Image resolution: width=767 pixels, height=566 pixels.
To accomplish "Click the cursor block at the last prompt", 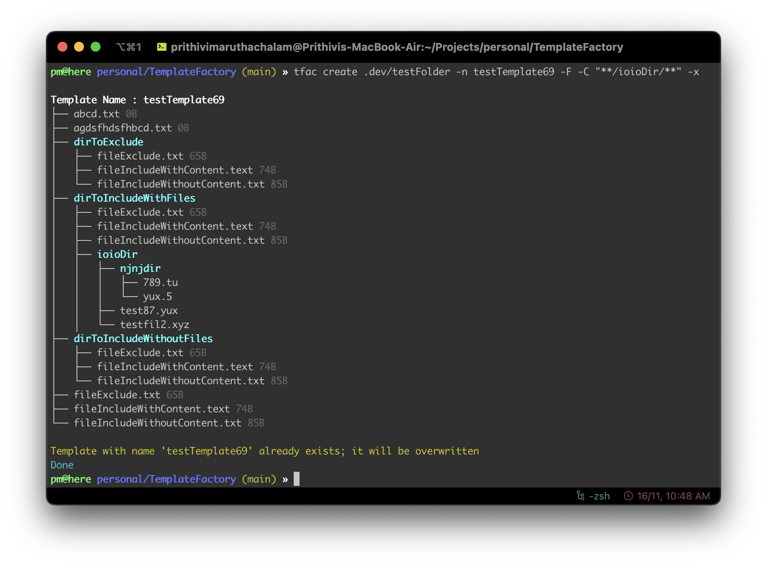I will 297,479.
